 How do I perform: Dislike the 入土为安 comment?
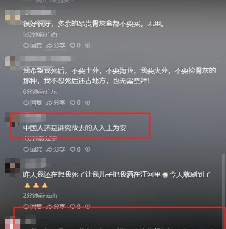(88, 150)
